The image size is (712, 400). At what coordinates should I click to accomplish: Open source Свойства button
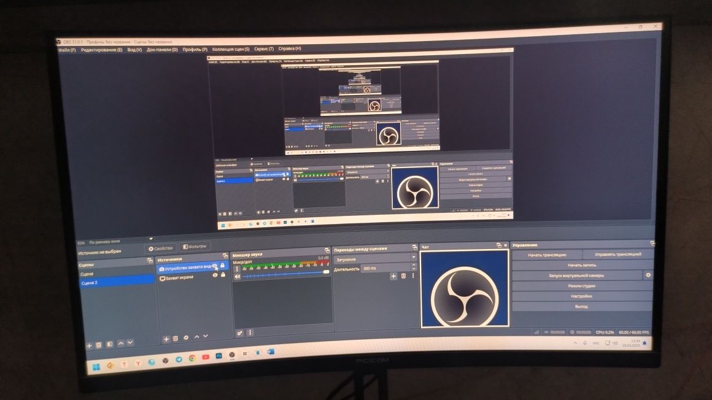(161, 248)
